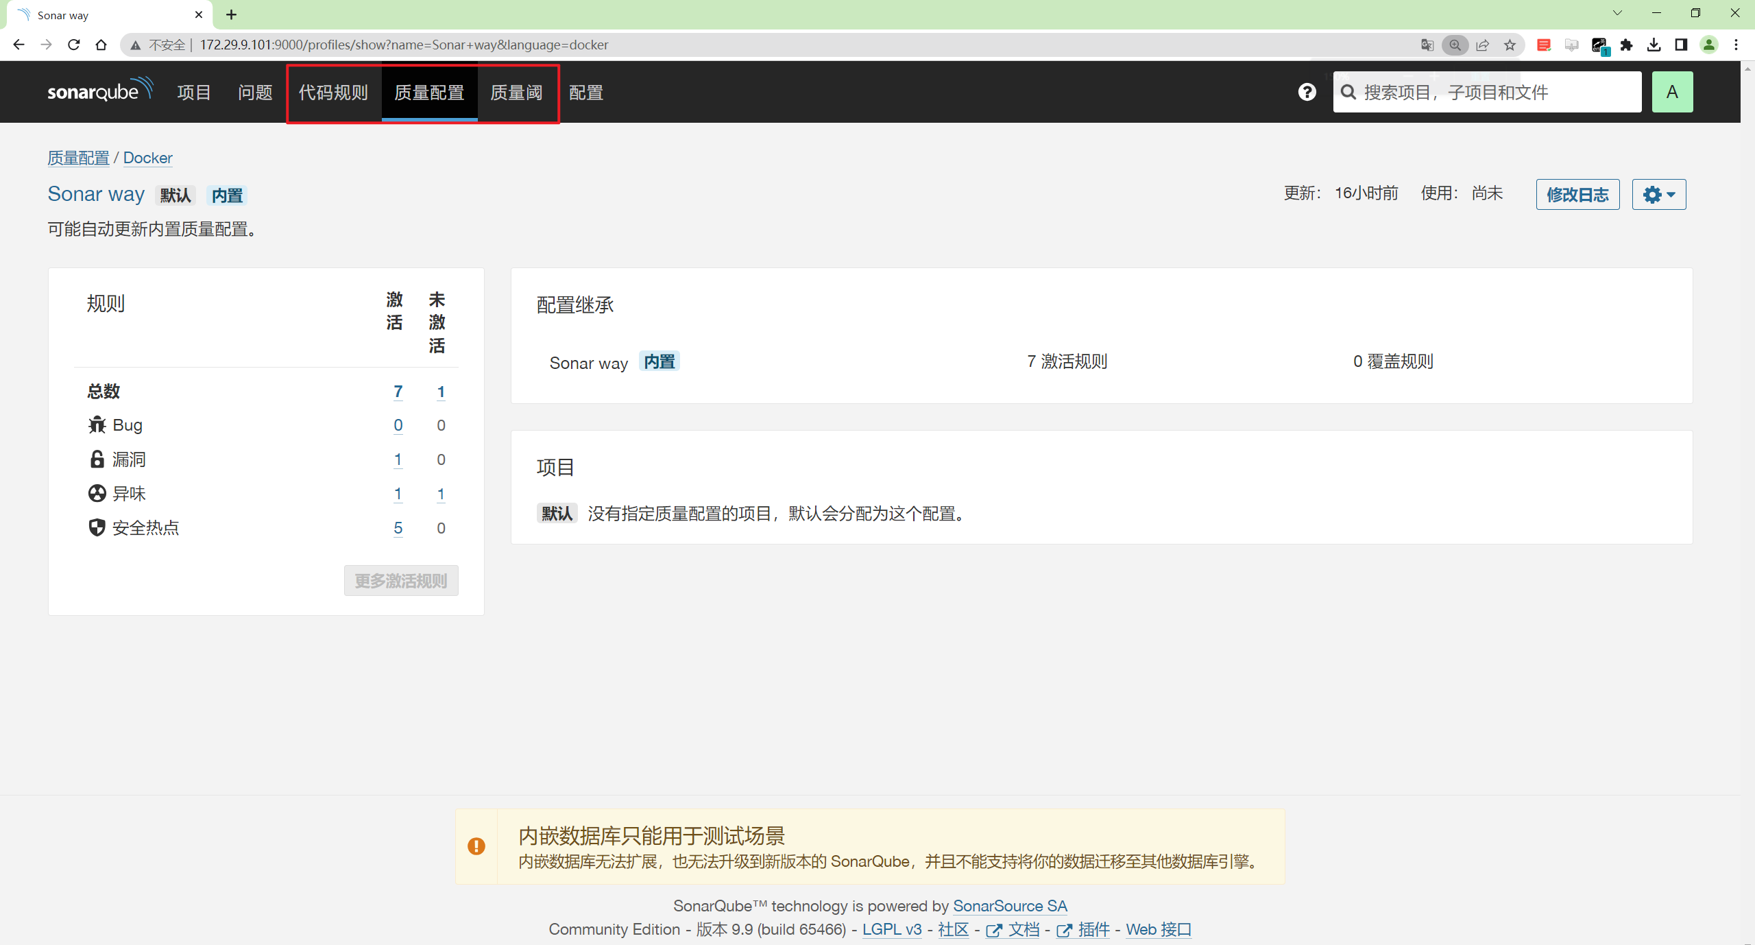Click the 异味 radiation icon
The width and height of the screenshot is (1755, 945).
[x=97, y=493]
